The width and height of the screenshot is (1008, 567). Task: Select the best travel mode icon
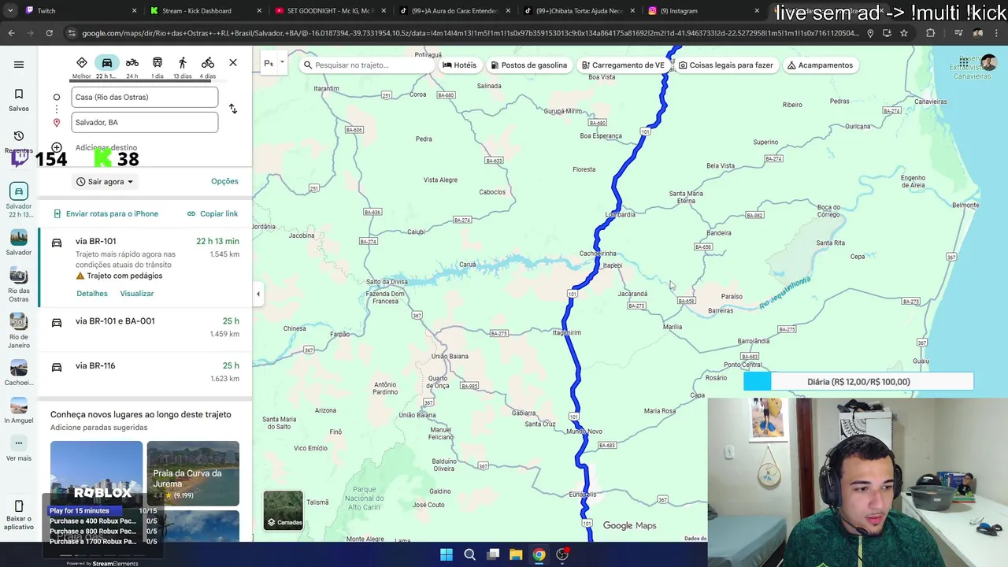click(82, 63)
